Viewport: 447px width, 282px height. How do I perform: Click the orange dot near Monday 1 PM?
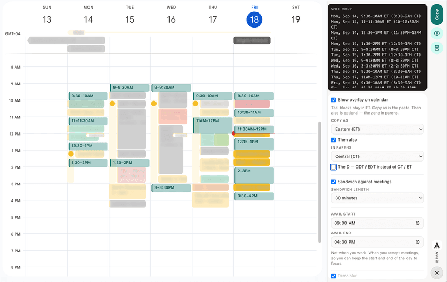click(x=71, y=153)
